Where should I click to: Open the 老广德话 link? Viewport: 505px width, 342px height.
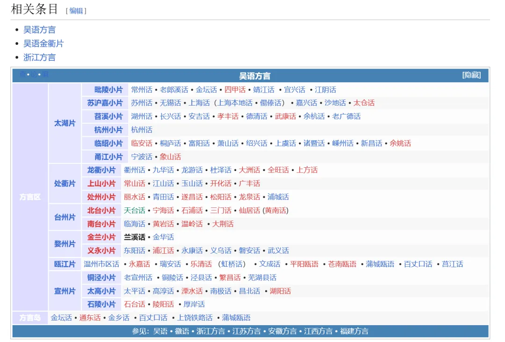coord(346,116)
